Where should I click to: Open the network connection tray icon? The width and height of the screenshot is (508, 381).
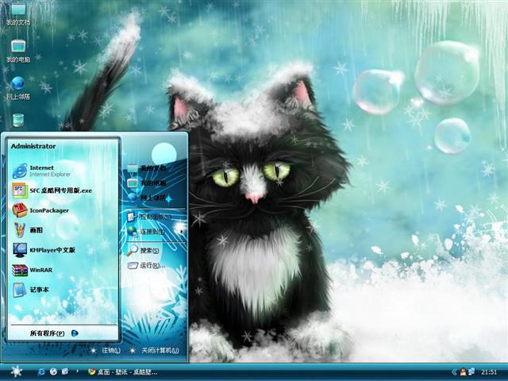coord(471,372)
